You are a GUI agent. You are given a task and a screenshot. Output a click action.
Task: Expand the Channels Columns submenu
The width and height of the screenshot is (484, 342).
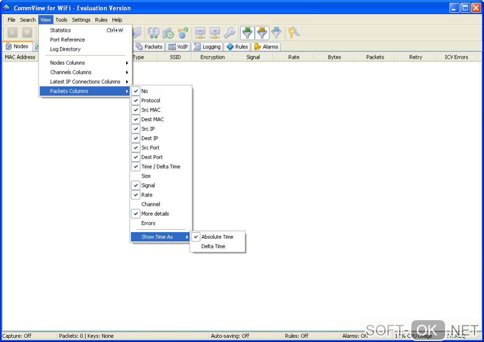coord(85,72)
